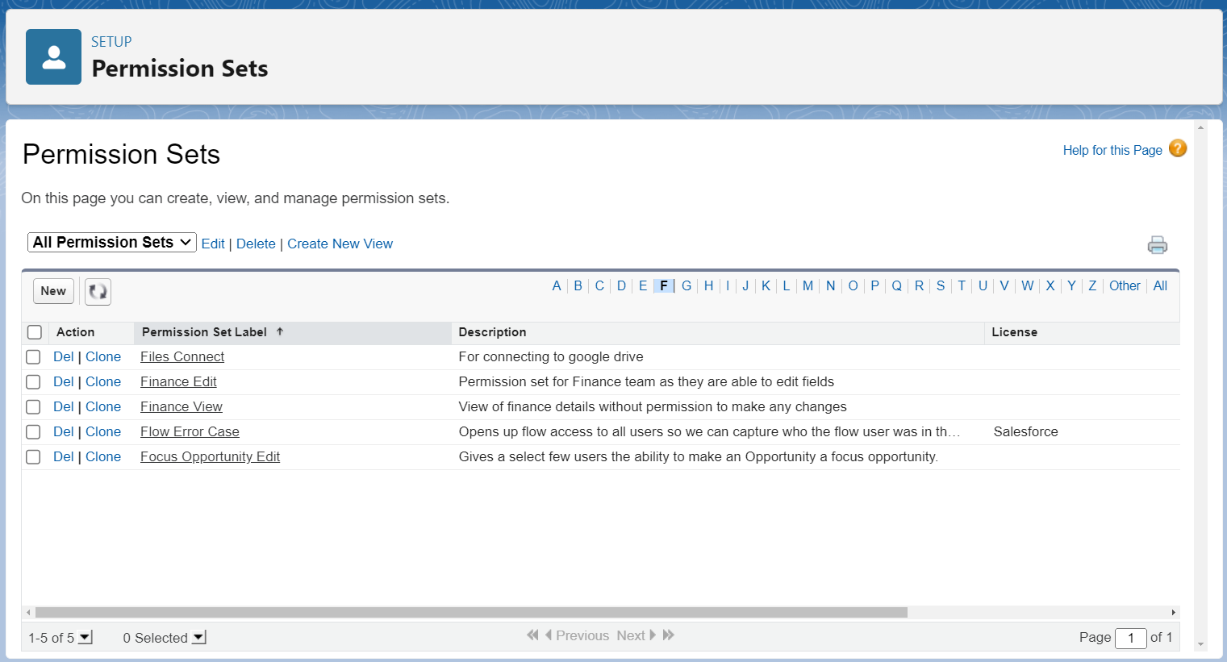Image resolution: width=1227 pixels, height=662 pixels.
Task: Click the sort arrow on Permission Set Label
Action: [280, 331]
